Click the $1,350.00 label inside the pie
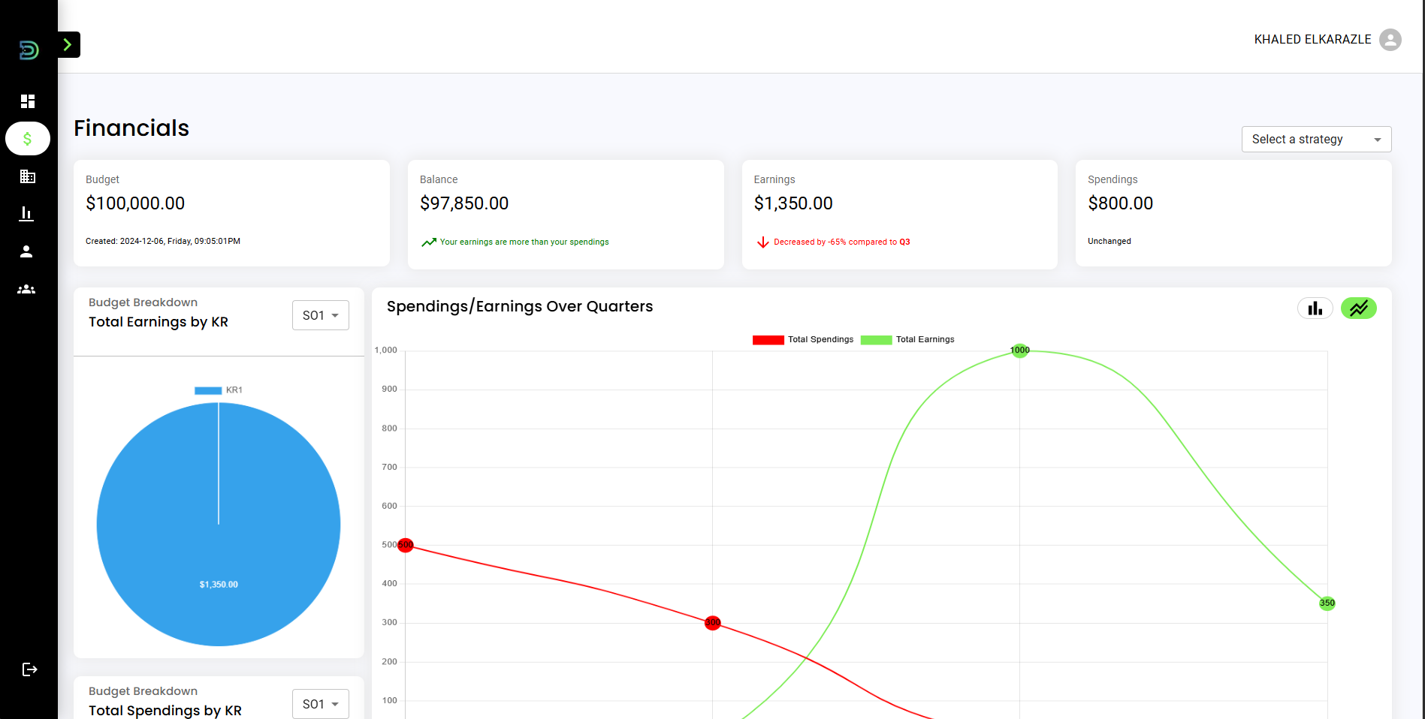Viewport: 1425px width, 719px height. tap(219, 585)
